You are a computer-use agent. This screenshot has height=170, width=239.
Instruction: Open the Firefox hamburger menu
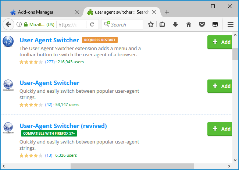click(x=231, y=24)
